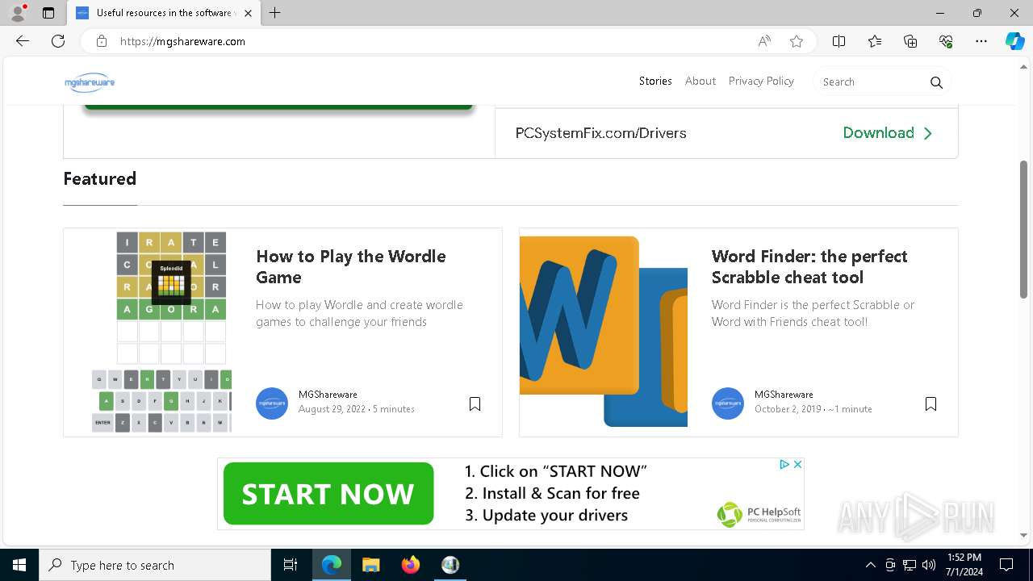The width and height of the screenshot is (1033, 581).
Task: Open the Privacy Policy menu item
Action: point(761,81)
